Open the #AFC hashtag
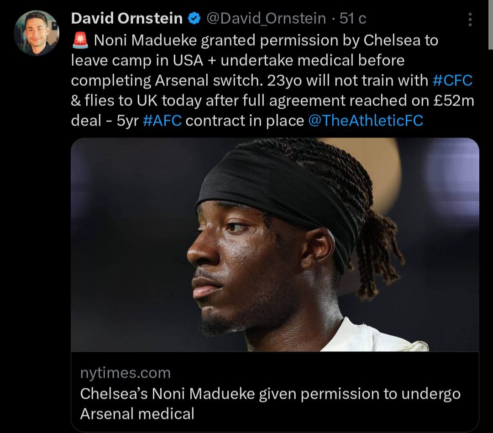The width and height of the screenshot is (493, 433). pyautogui.click(x=162, y=121)
